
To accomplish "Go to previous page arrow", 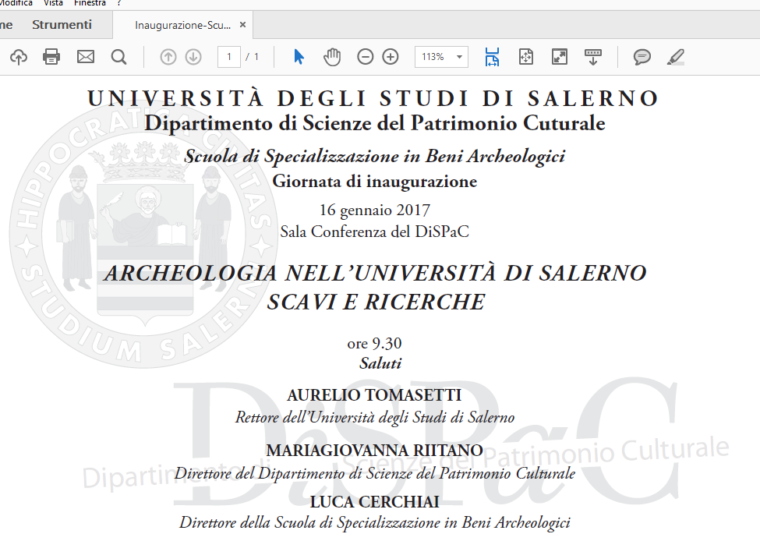I will click(x=168, y=57).
